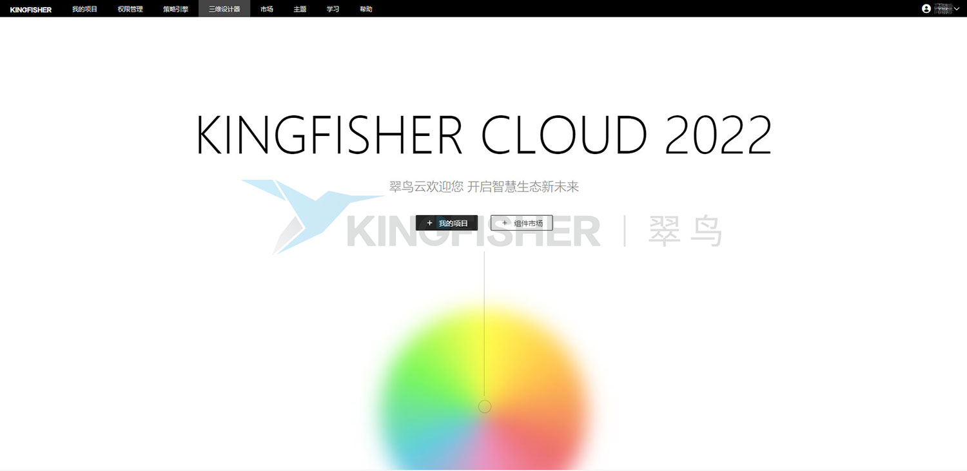
Task: Click the plus icon inside the 组件市场 button
Action: (x=505, y=223)
